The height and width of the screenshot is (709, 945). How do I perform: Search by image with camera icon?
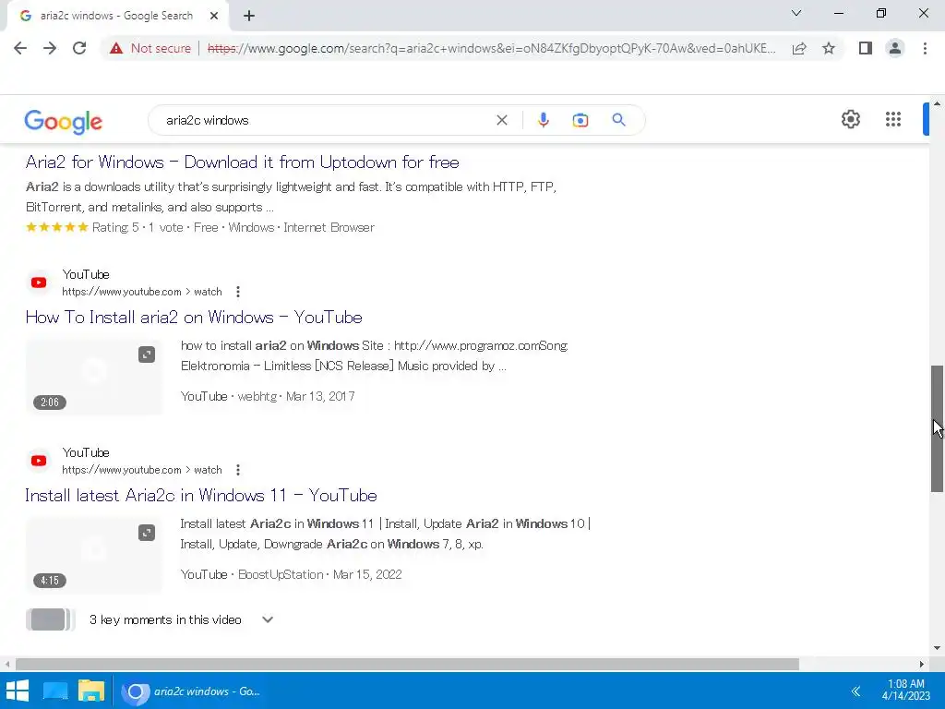[x=580, y=120]
